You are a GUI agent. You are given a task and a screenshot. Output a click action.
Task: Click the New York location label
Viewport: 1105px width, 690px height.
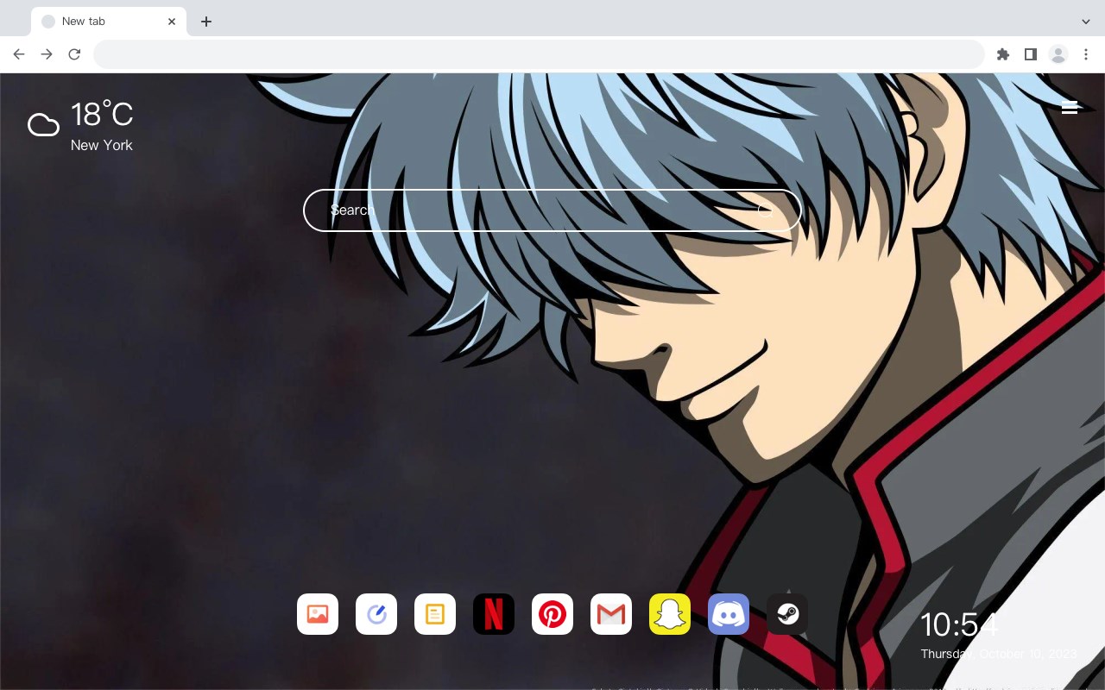(102, 145)
